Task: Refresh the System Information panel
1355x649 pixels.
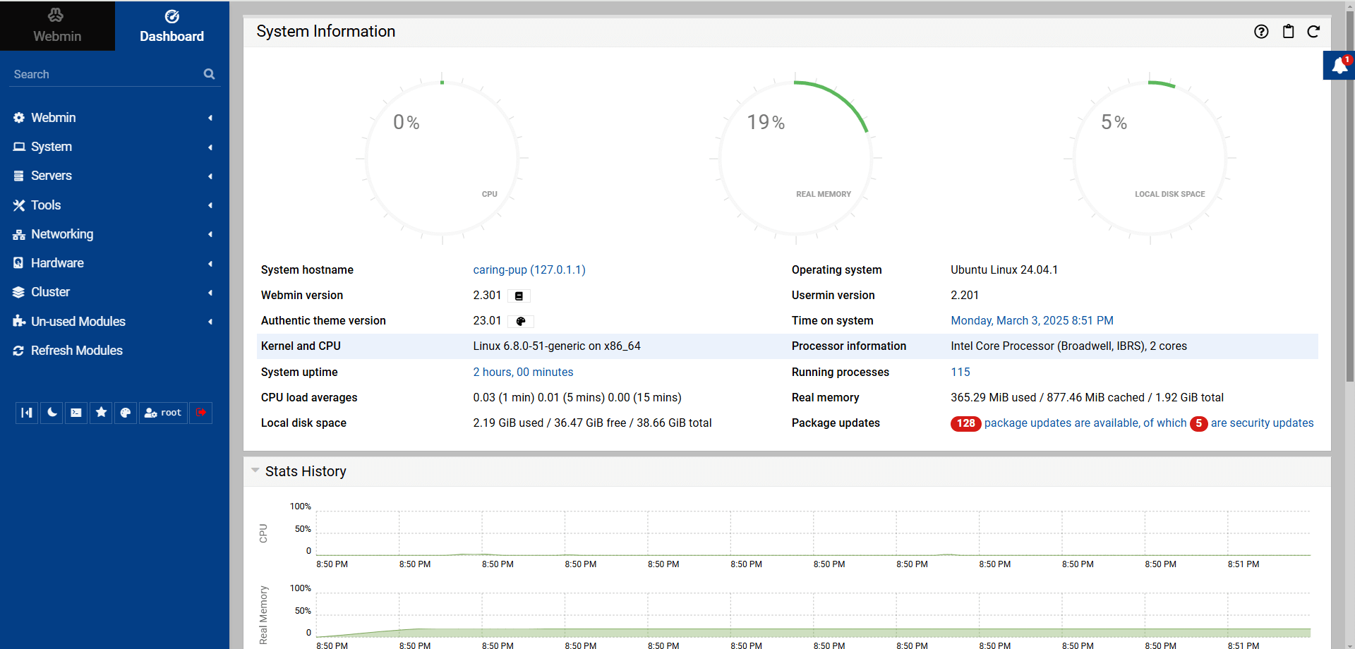Action: tap(1313, 32)
